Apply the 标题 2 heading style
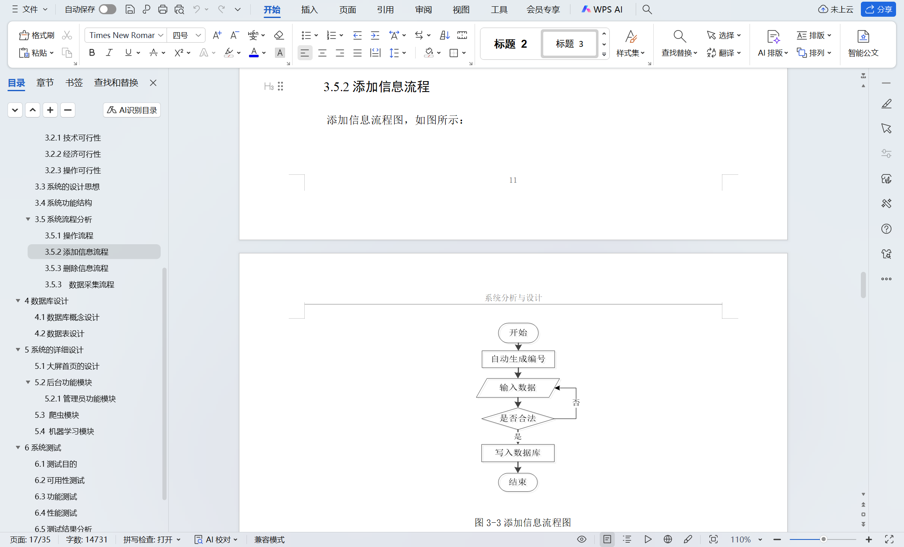This screenshot has height=547, width=904. 511,44
